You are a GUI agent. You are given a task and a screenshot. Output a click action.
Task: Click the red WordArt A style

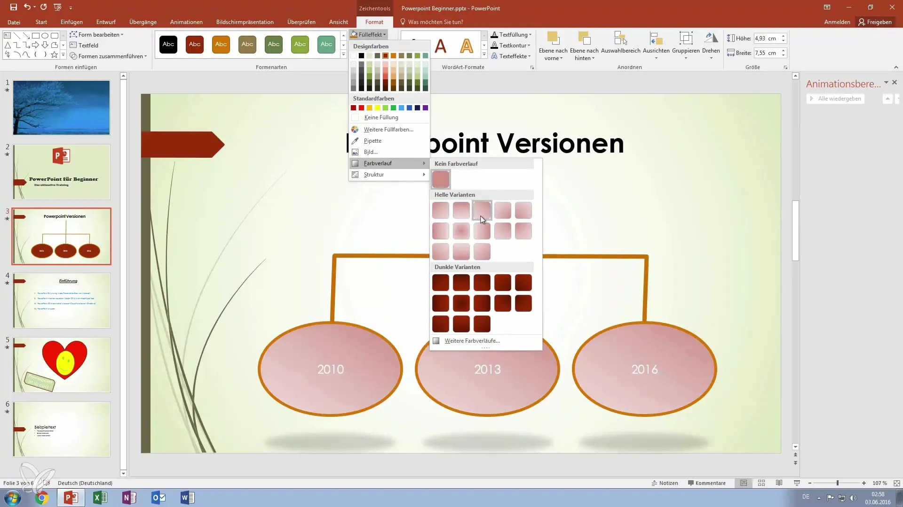coord(440,46)
